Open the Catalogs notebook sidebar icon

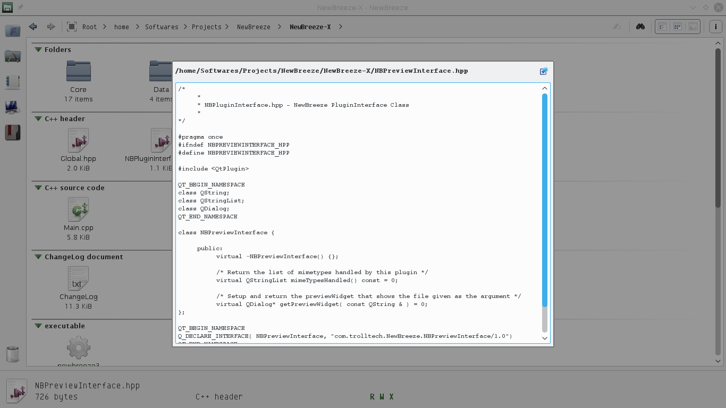pyautogui.click(x=12, y=81)
